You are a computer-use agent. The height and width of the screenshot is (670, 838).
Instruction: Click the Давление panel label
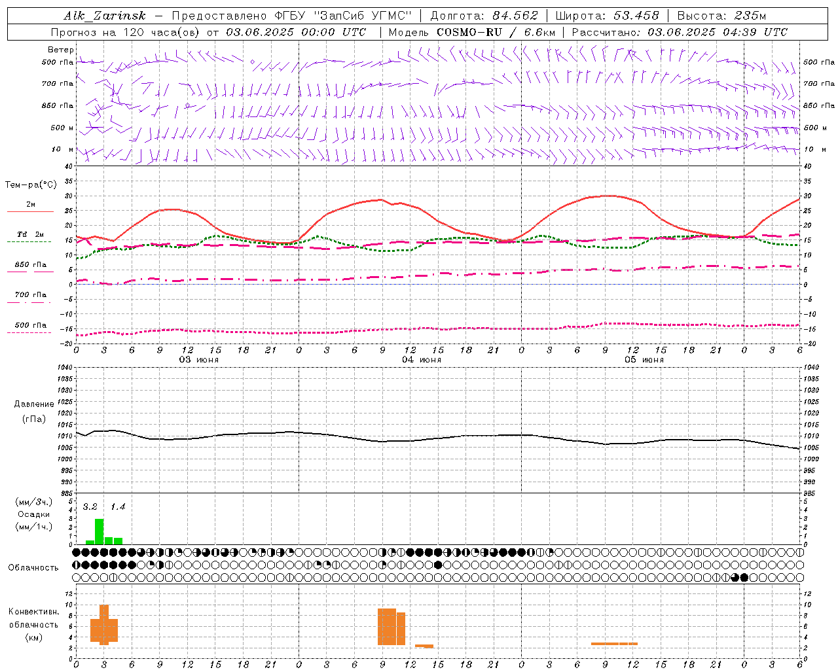click(x=34, y=404)
